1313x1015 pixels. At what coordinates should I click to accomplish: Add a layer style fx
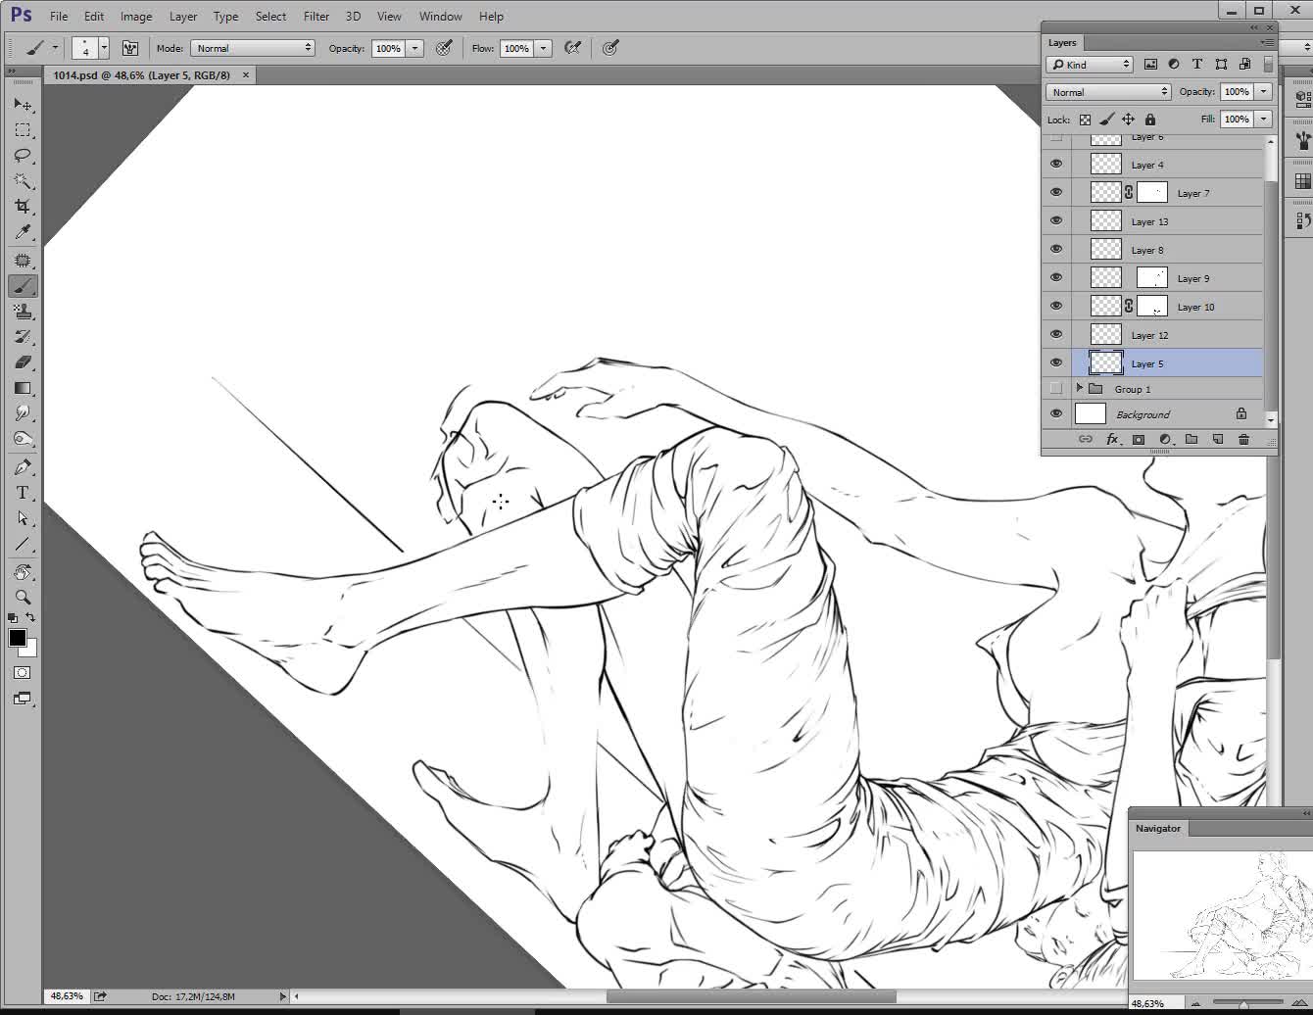[x=1112, y=440]
